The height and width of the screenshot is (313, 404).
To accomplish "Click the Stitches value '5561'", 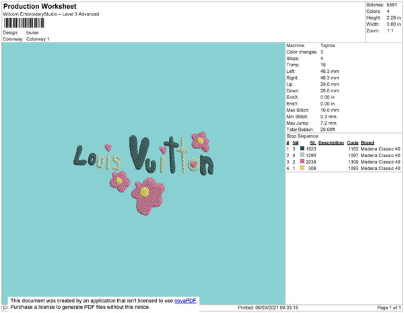I will click(392, 5).
